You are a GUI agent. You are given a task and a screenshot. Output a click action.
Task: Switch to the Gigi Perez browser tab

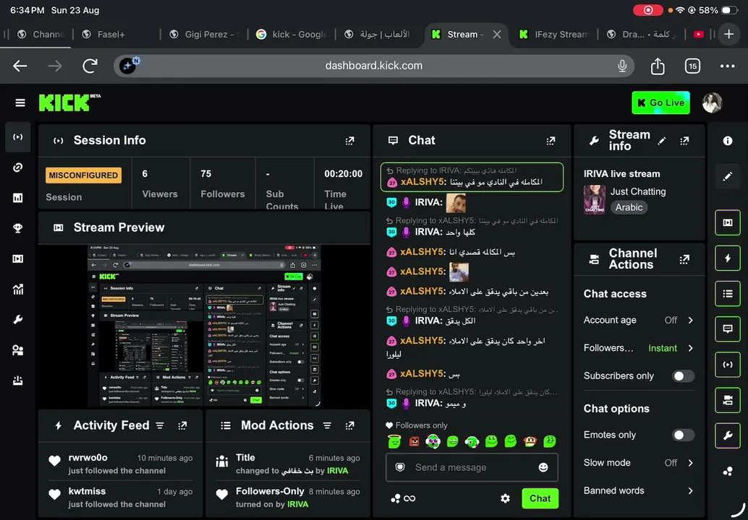(x=204, y=34)
